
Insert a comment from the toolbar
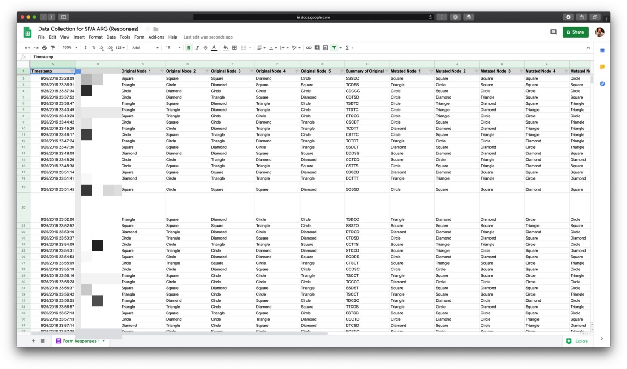click(x=317, y=47)
